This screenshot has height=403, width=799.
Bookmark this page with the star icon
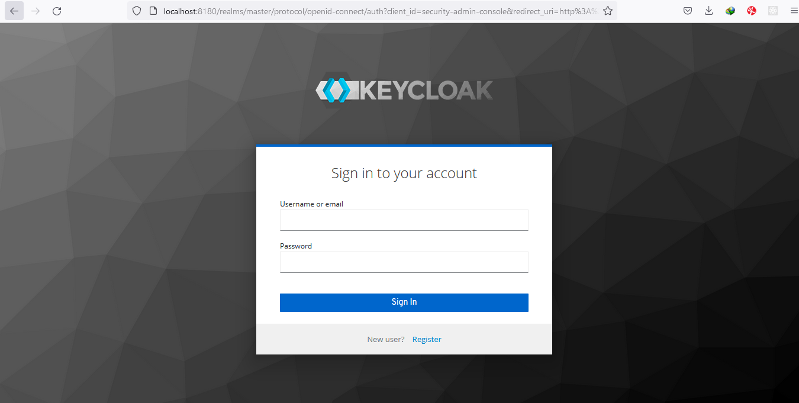[x=607, y=11]
